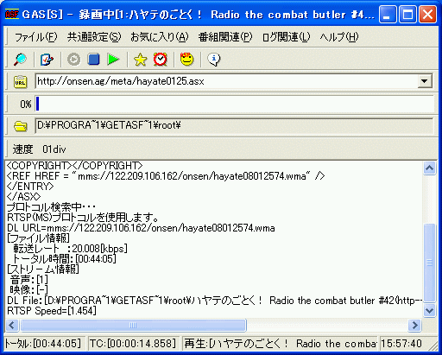Click the grayed-out record button
Image resolution: width=442 pixels, height=355 pixels.
[73, 60]
